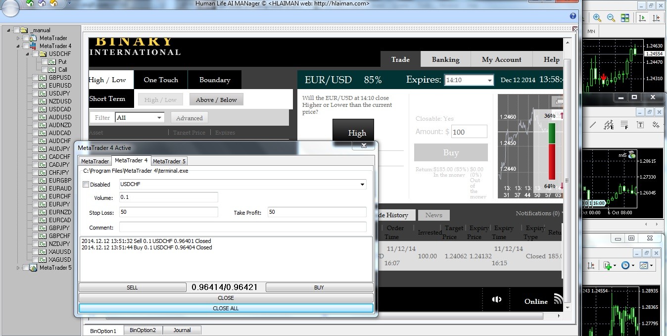Open the blue help question mark icon

(x=573, y=16)
